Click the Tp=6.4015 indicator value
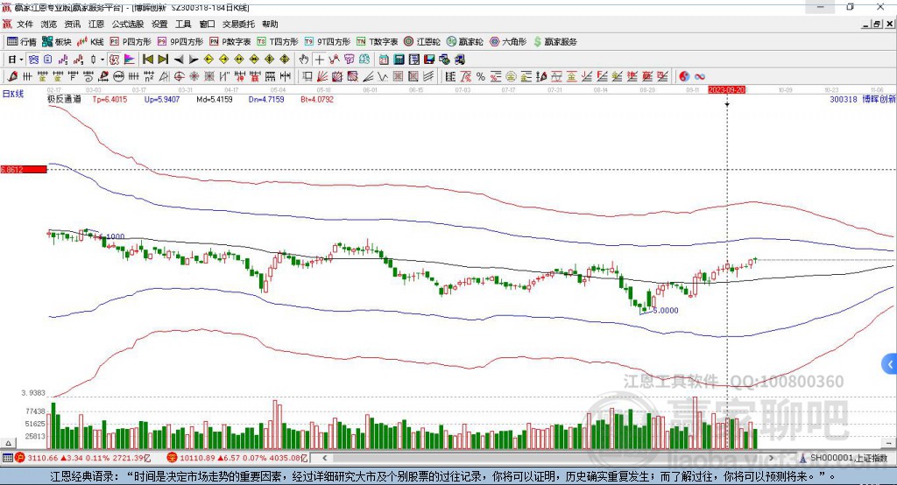 coord(109,99)
